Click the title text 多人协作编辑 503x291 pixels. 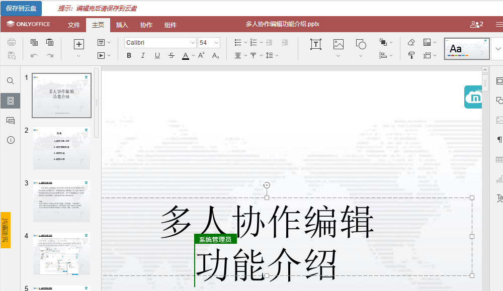point(267,222)
